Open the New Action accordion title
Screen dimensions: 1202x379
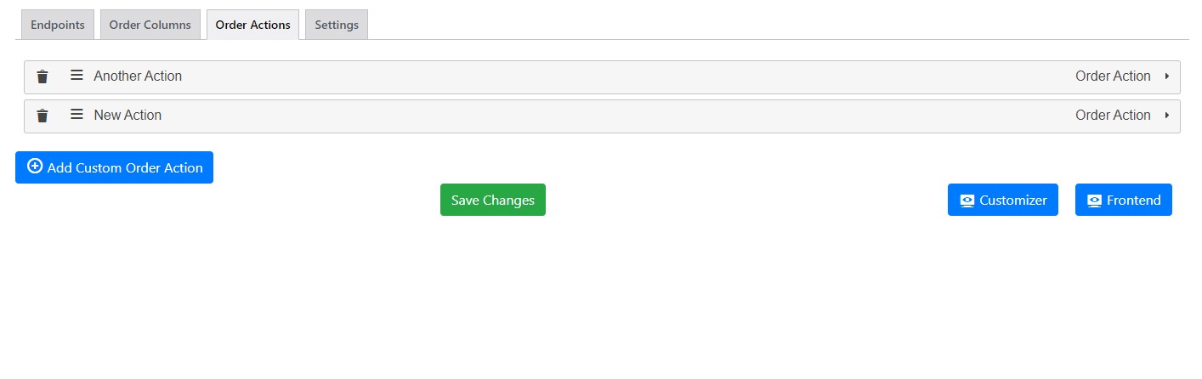click(128, 116)
